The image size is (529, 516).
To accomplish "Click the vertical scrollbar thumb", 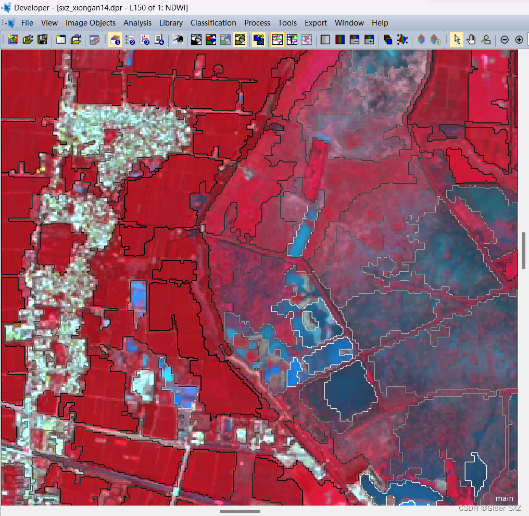I will pos(524,250).
